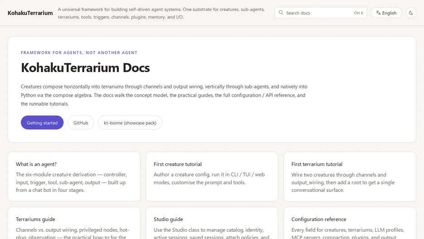Open the Terrariums guide card
Image resolution: width=424 pixels, height=239 pixels.
pyautogui.click(x=74, y=223)
